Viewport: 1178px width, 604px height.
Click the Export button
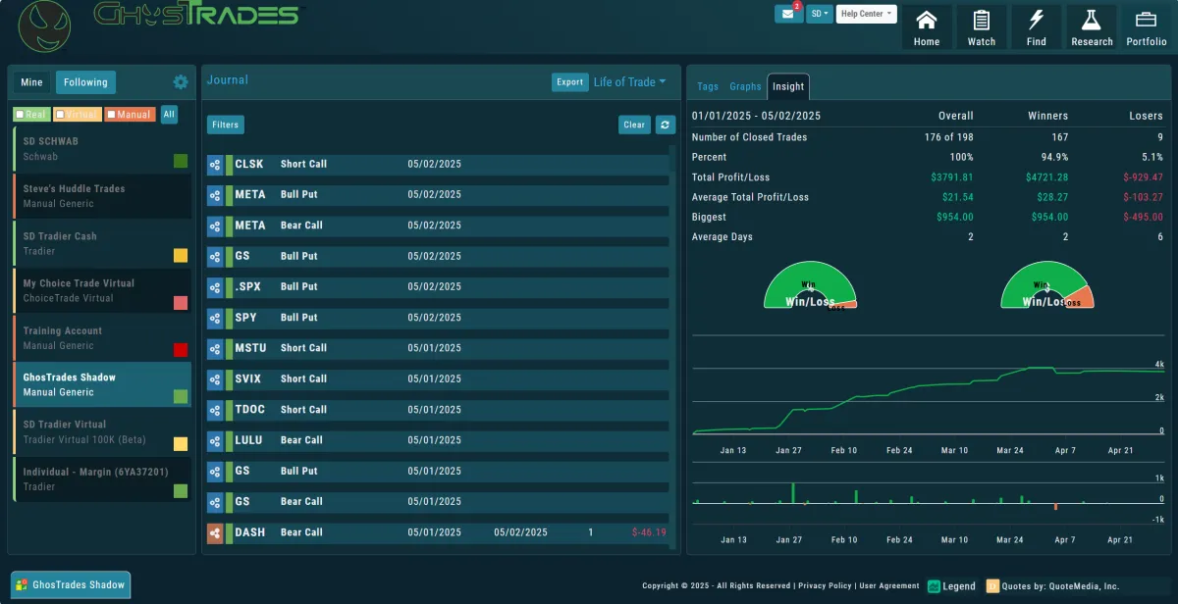click(x=570, y=82)
